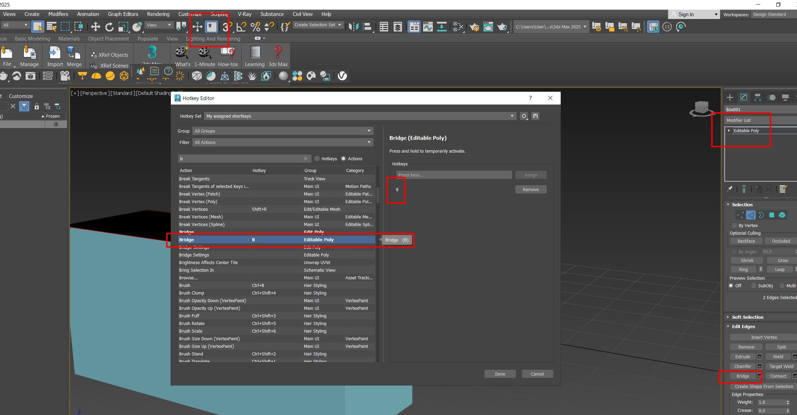Viewport: 797px width, 415px height.
Task: Enable the By Vertex checkbox
Action: point(734,225)
